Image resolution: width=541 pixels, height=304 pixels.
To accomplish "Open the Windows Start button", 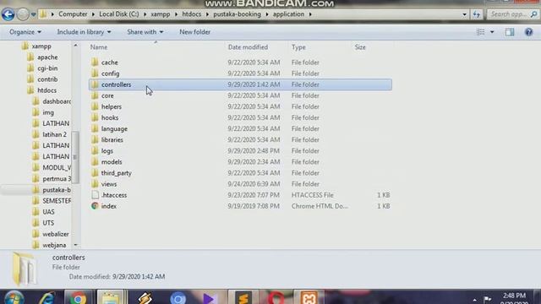I will pos(14,298).
